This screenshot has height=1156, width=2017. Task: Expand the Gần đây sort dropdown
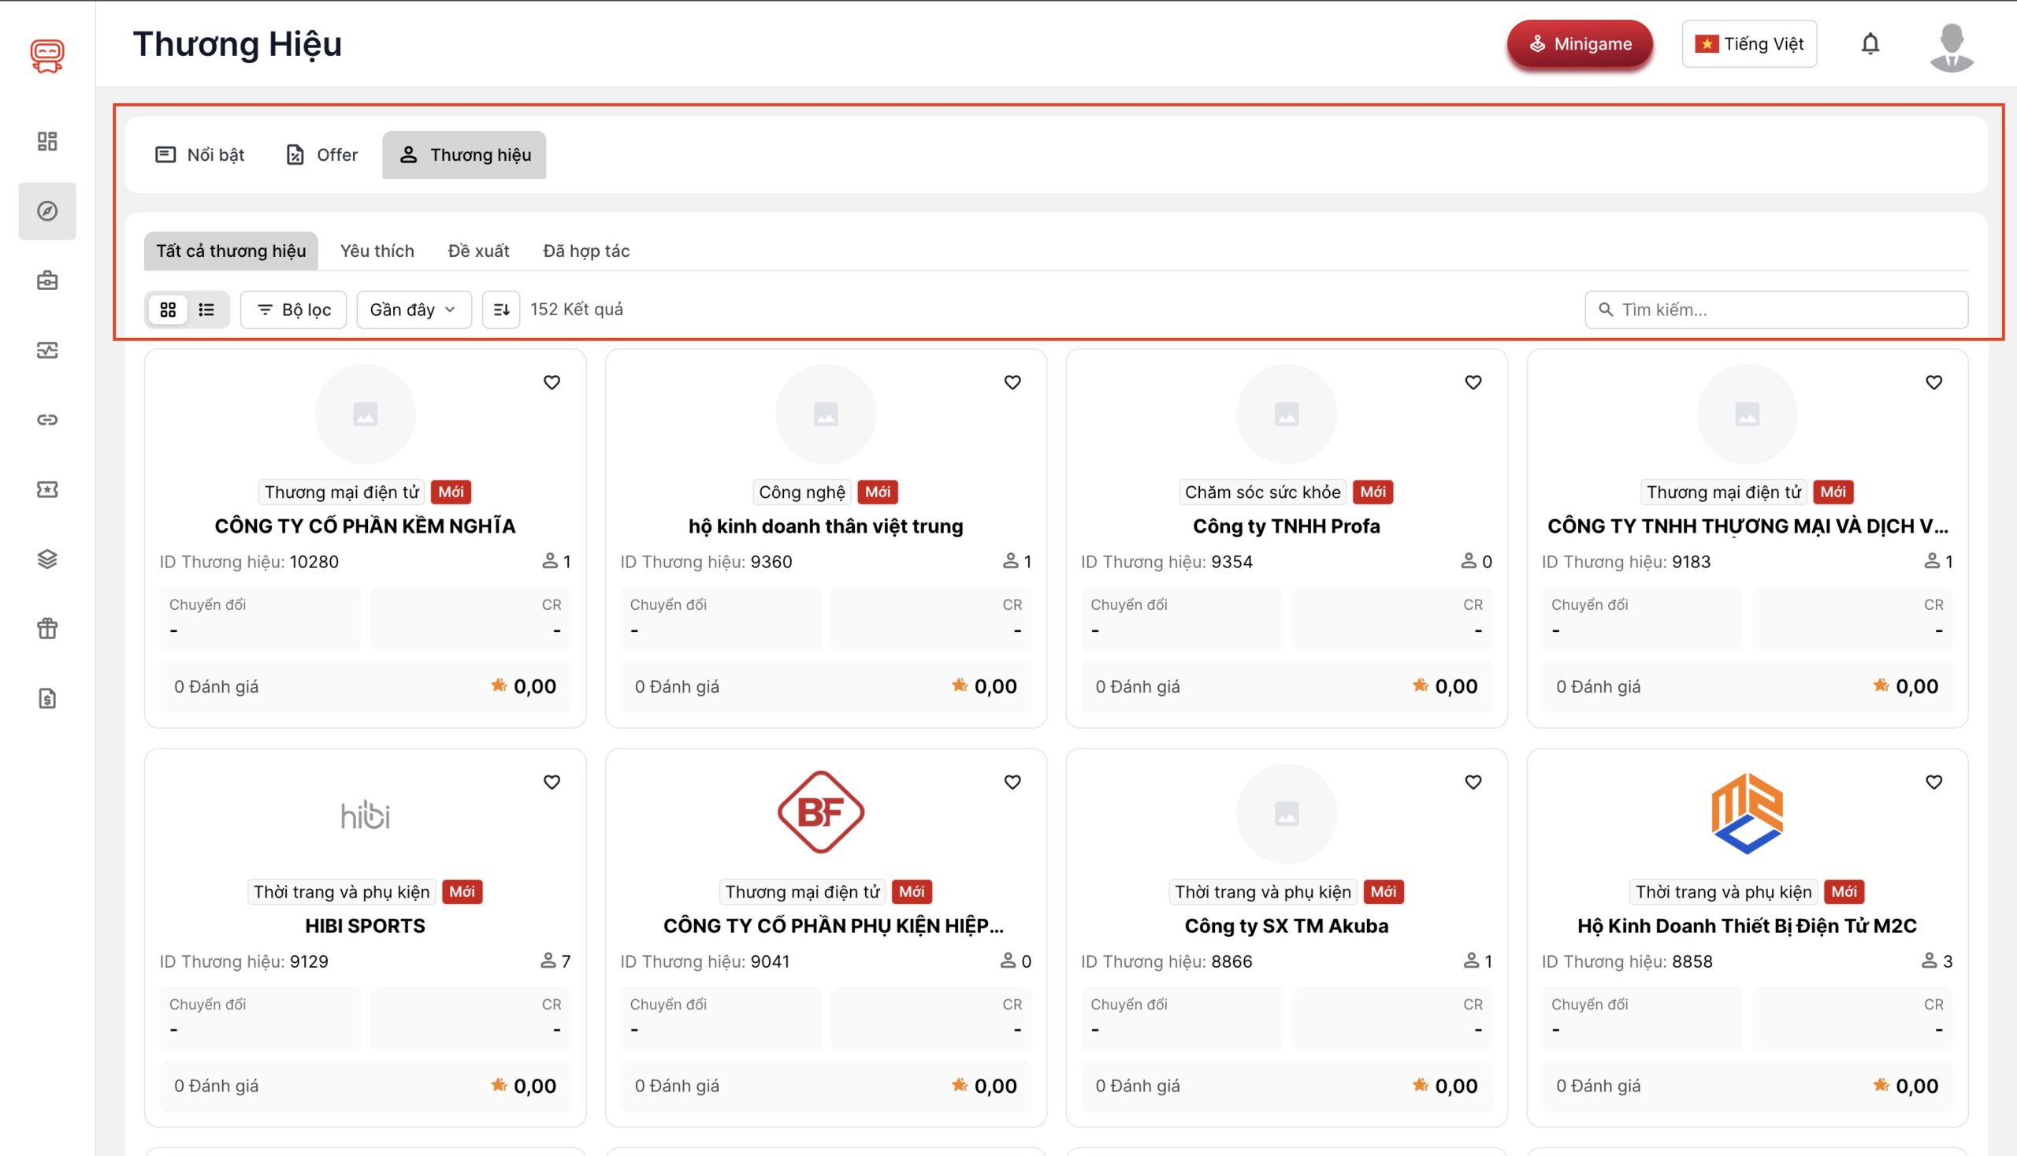(x=413, y=310)
